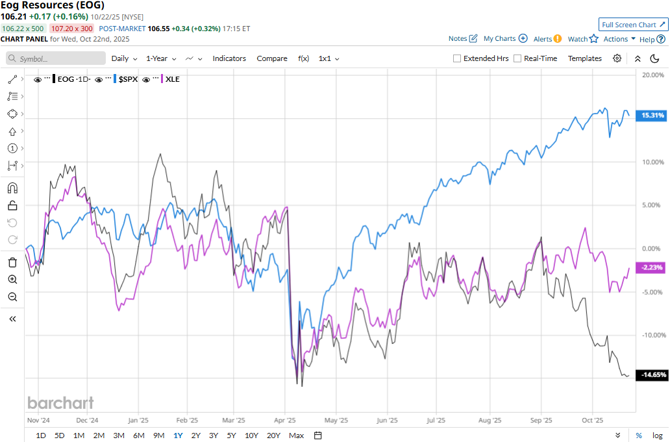Viewport: 670px width, 442px height.
Task: Open the Indicators menu
Action: pos(229,58)
